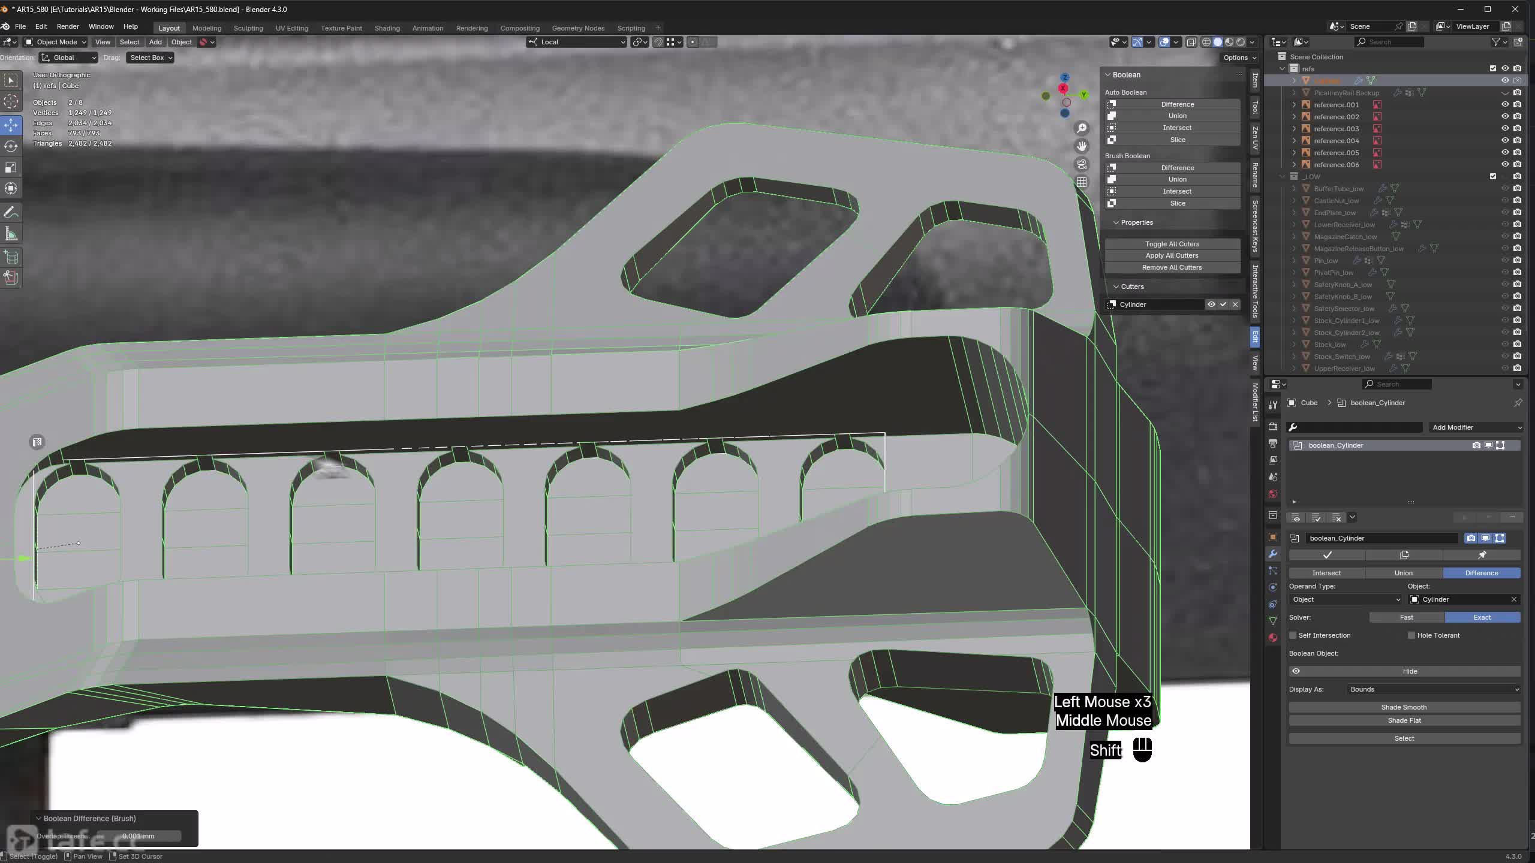This screenshot has width=1535, height=863.
Task: Click the Shade Smooth button
Action: 1404,707
